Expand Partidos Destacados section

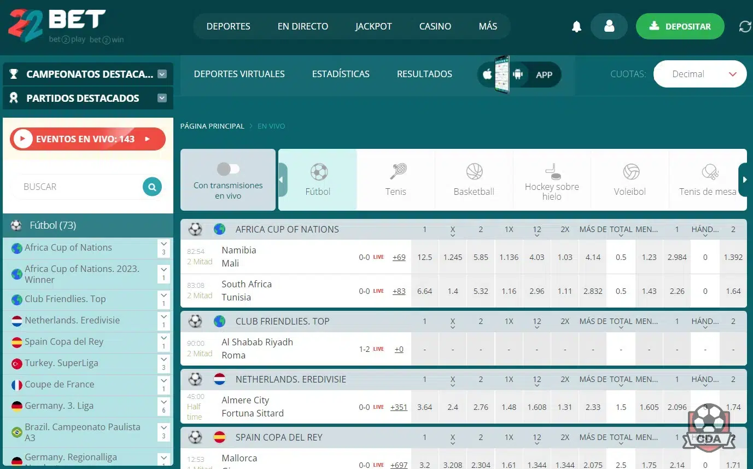point(162,98)
